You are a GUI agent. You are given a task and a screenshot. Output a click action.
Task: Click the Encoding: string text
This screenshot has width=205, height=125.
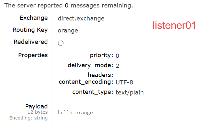point(29,118)
